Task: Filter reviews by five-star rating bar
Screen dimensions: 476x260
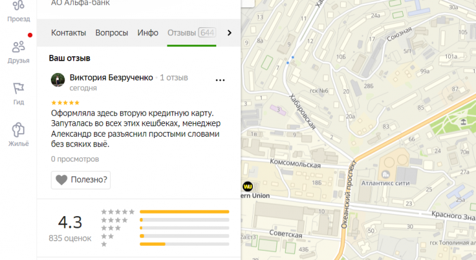Action: click(184, 212)
